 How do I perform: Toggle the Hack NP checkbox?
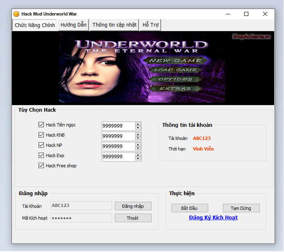point(41,145)
